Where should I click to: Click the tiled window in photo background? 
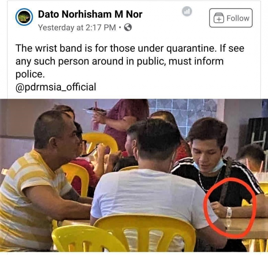tap(184, 113)
